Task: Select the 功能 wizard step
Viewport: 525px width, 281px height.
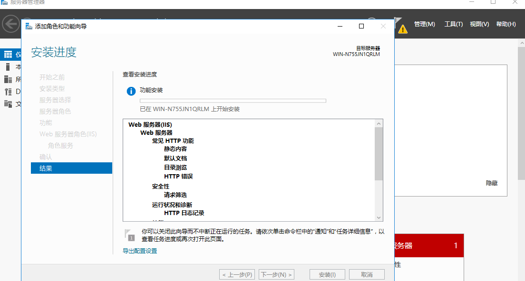Action: [46, 122]
